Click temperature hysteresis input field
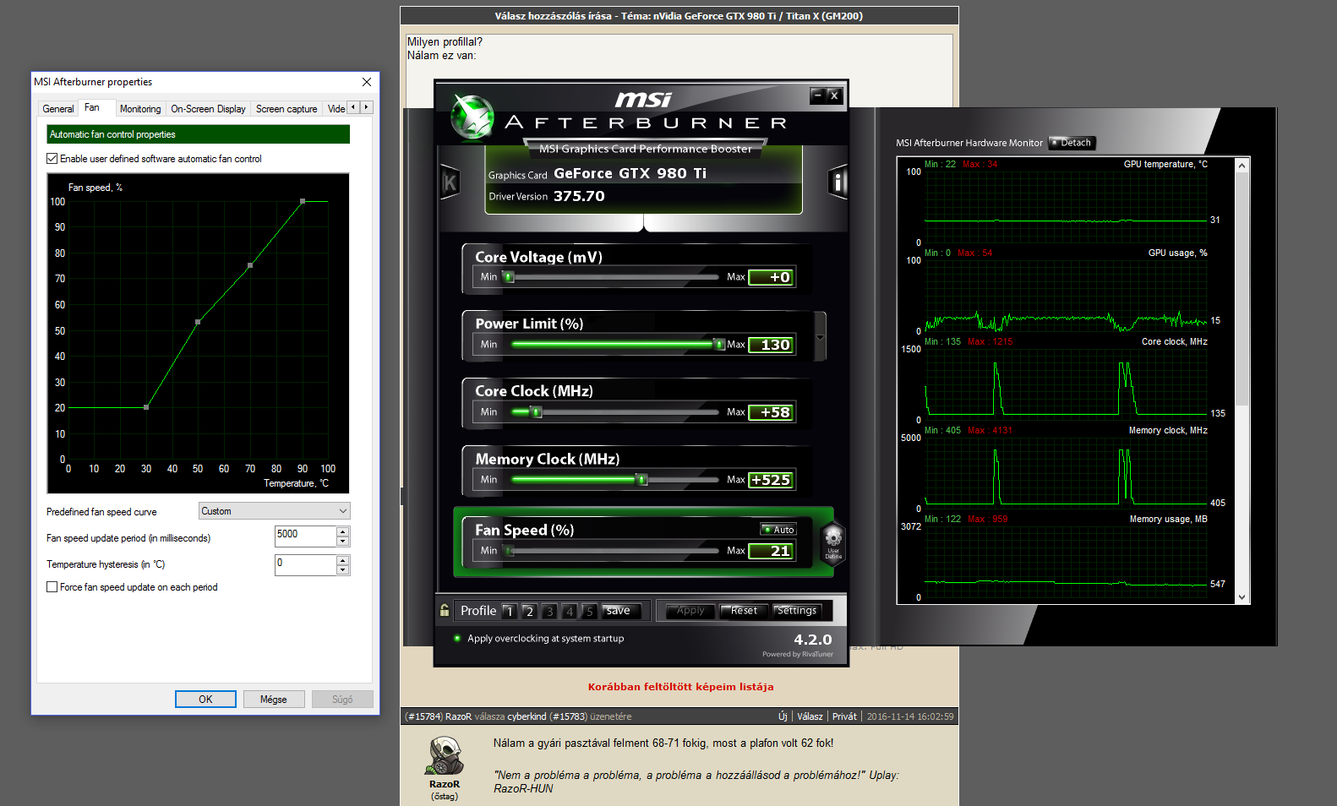This screenshot has width=1337, height=806. pyautogui.click(x=305, y=565)
